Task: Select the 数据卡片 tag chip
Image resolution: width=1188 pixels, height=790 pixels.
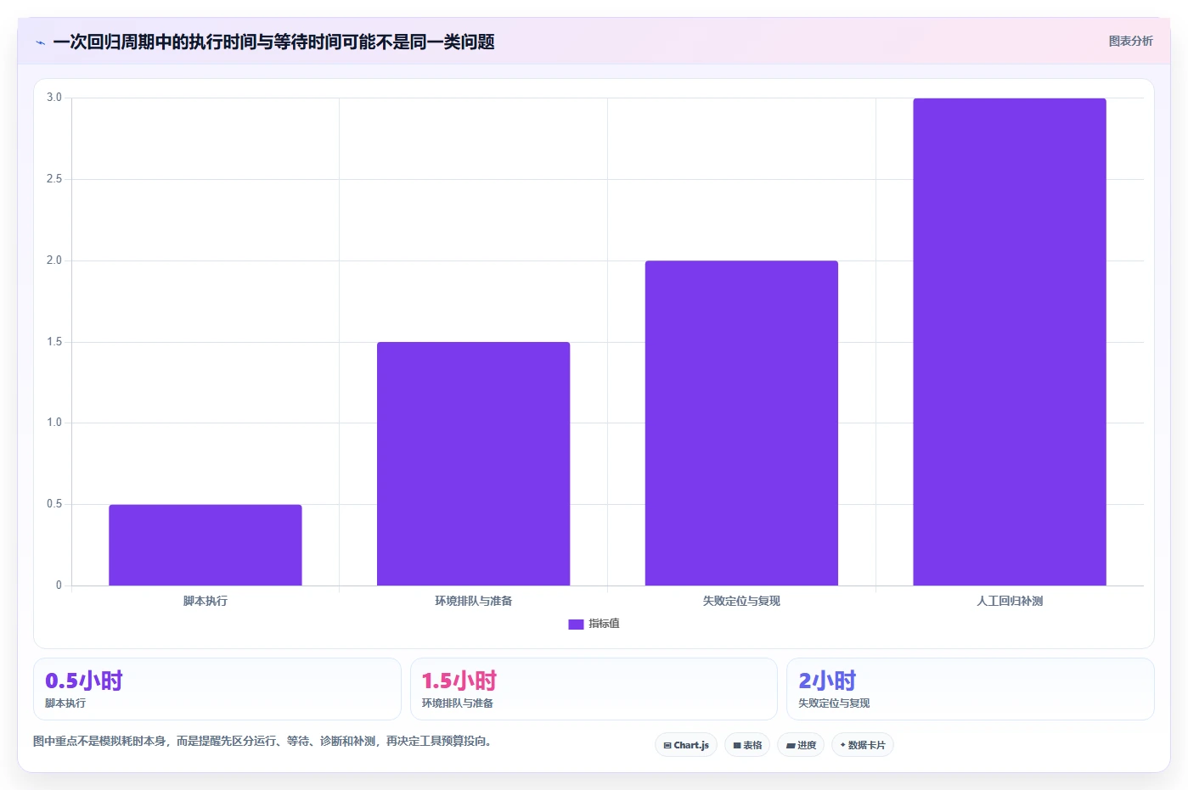Action: tap(863, 745)
